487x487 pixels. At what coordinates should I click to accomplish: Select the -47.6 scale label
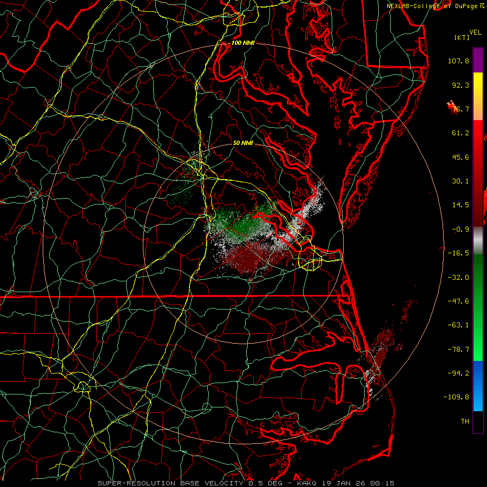pos(458,301)
